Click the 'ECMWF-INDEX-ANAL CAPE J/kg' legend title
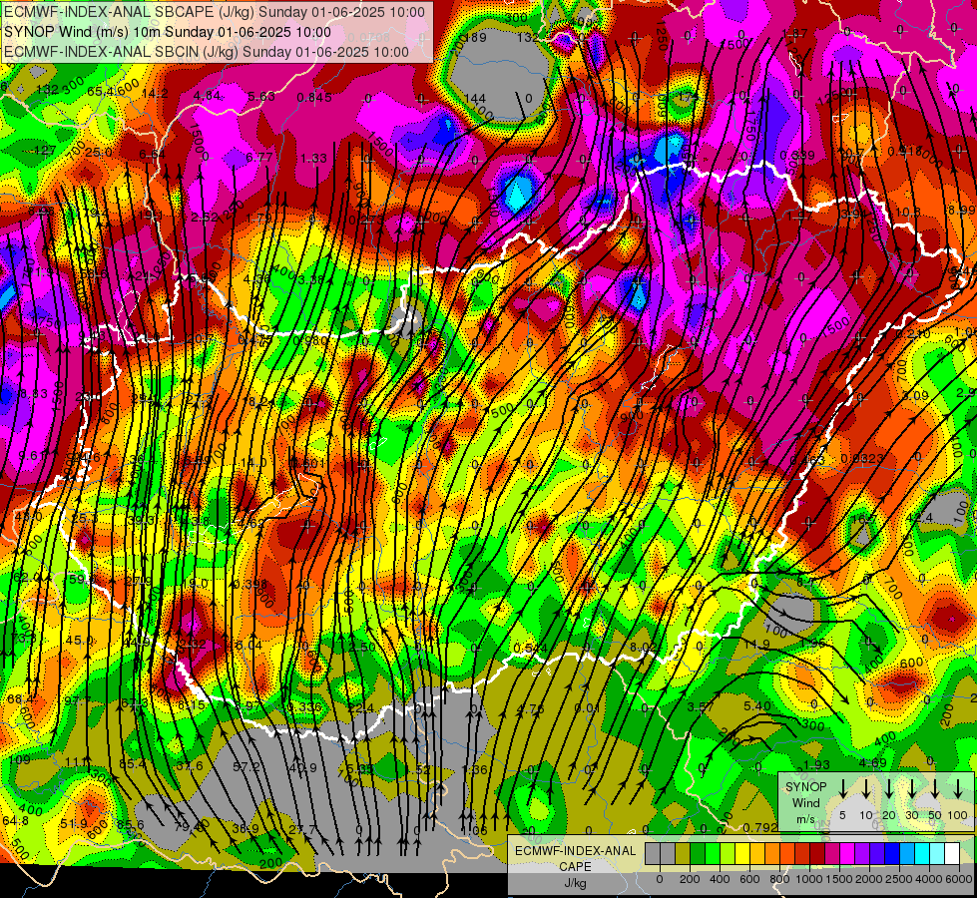The image size is (977, 898). pyautogui.click(x=575, y=866)
